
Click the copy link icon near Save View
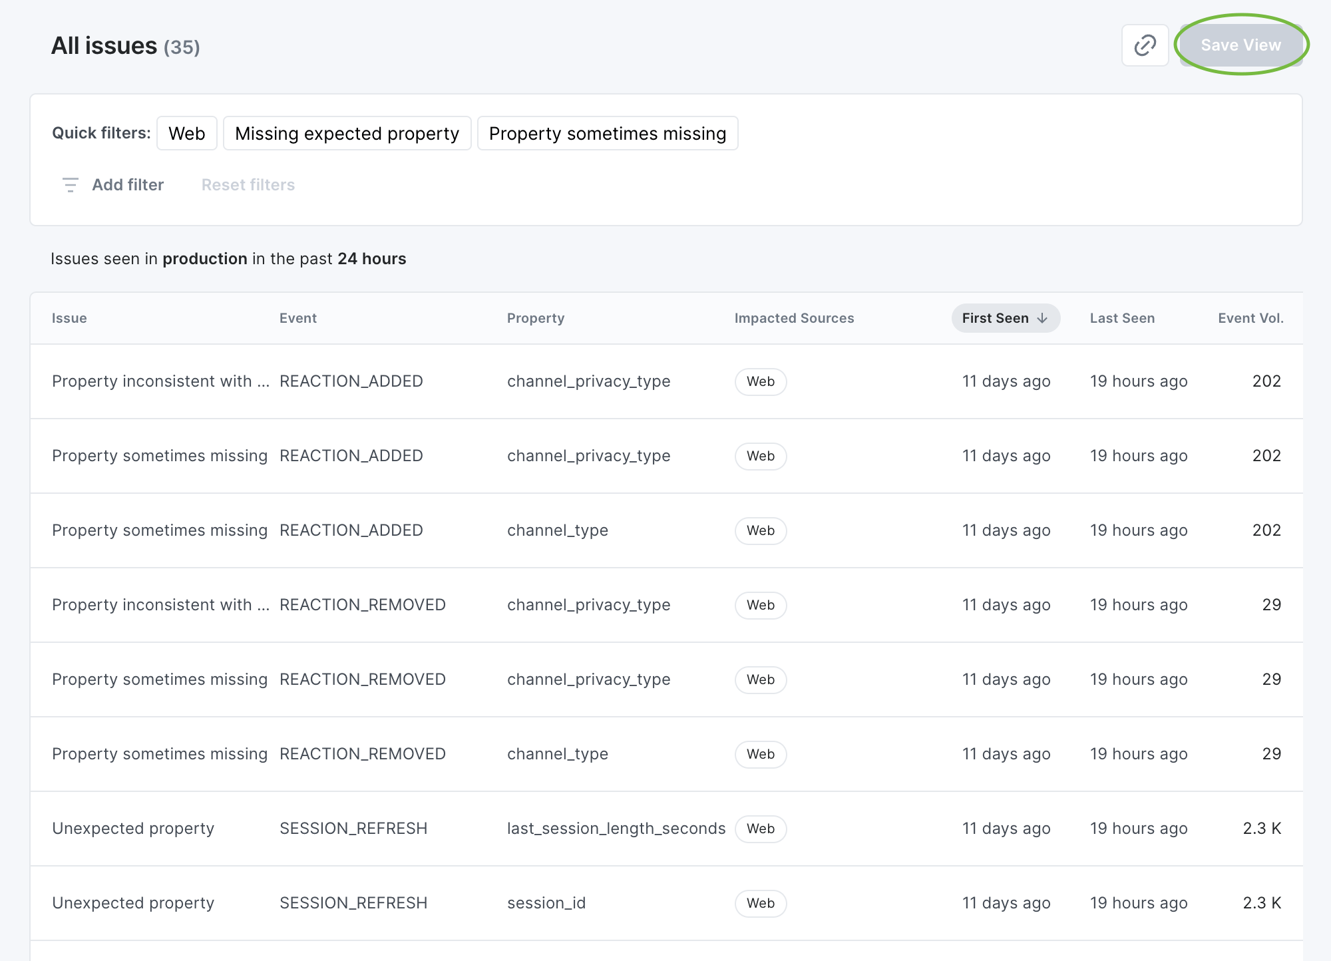1145,45
